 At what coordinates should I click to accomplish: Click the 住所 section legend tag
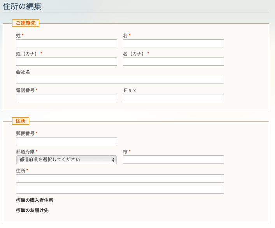[x=21, y=121]
